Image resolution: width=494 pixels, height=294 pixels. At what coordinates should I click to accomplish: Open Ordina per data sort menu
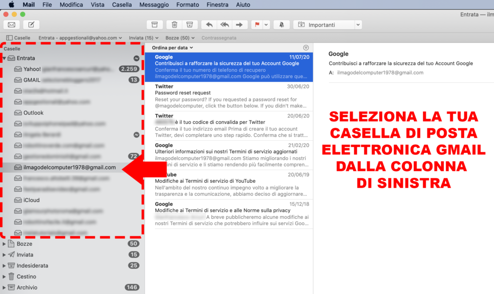click(x=172, y=48)
